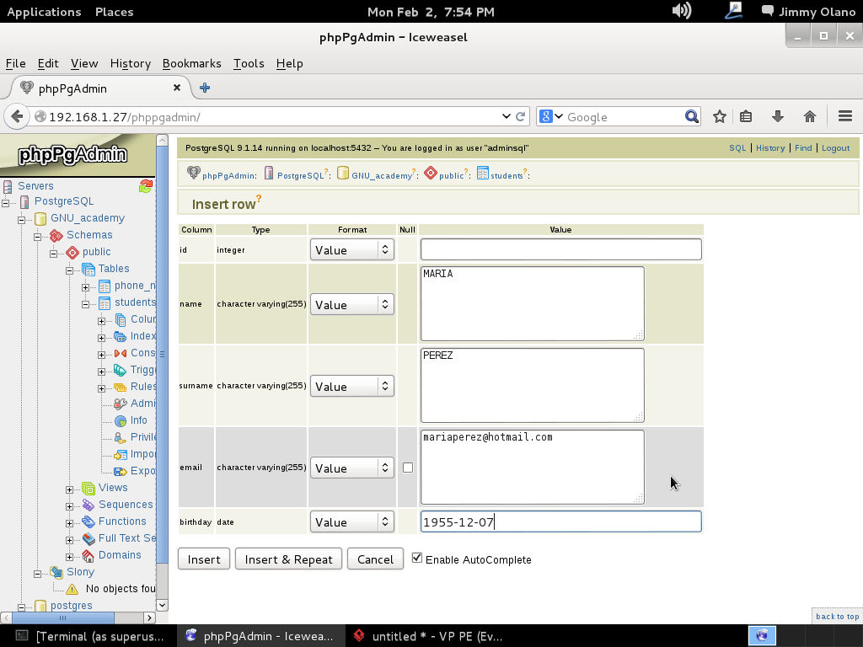Open the Bookmarks menu

coord(191,63)
